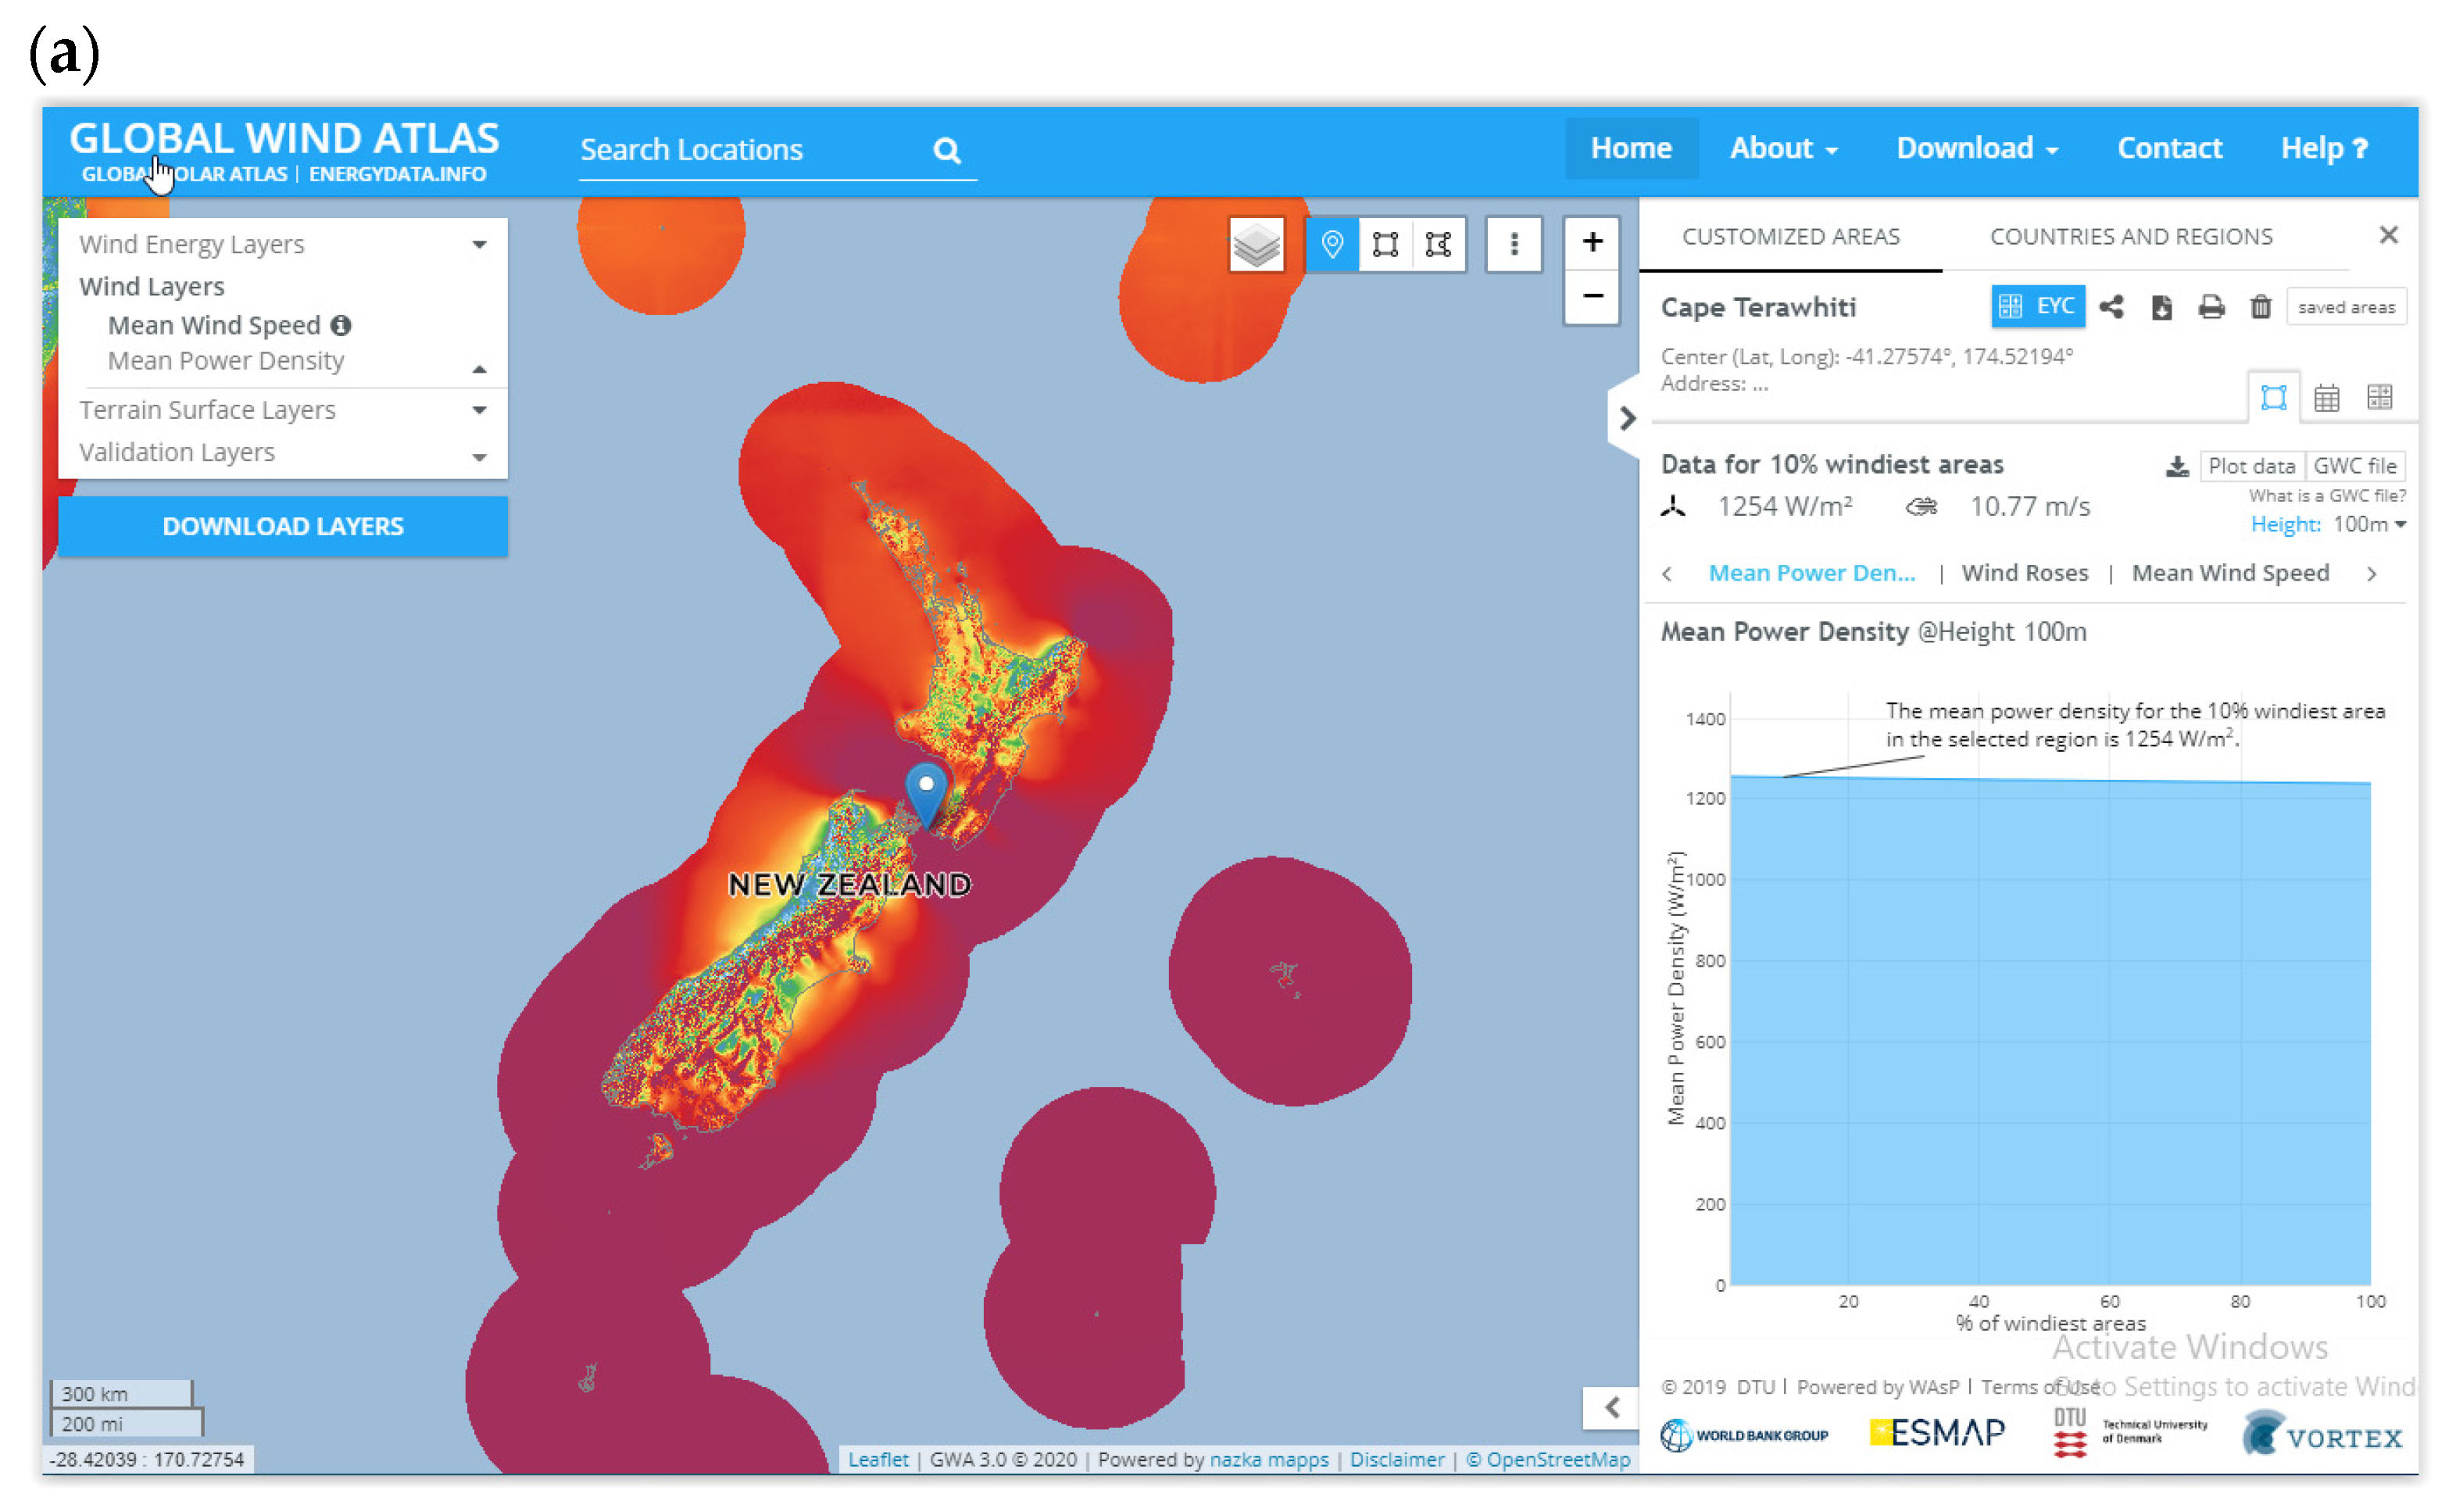
Task: Click the search magnifier icon
Action: tap(946, 150)
